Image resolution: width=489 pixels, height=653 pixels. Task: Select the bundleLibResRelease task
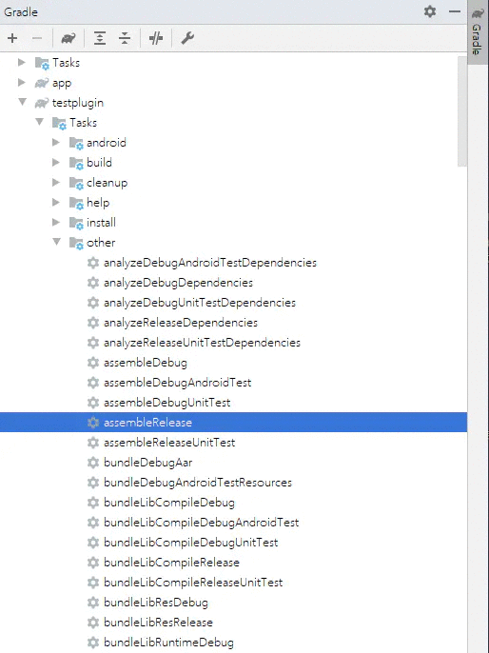point(158,623)
